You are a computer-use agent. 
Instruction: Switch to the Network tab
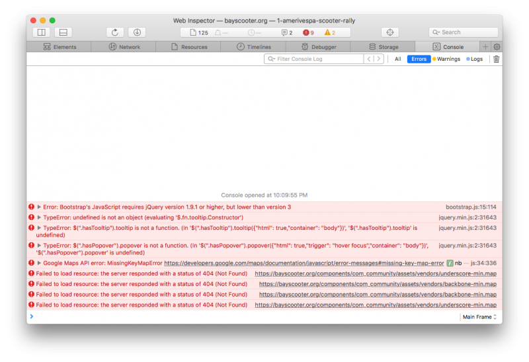pos(124,47)
